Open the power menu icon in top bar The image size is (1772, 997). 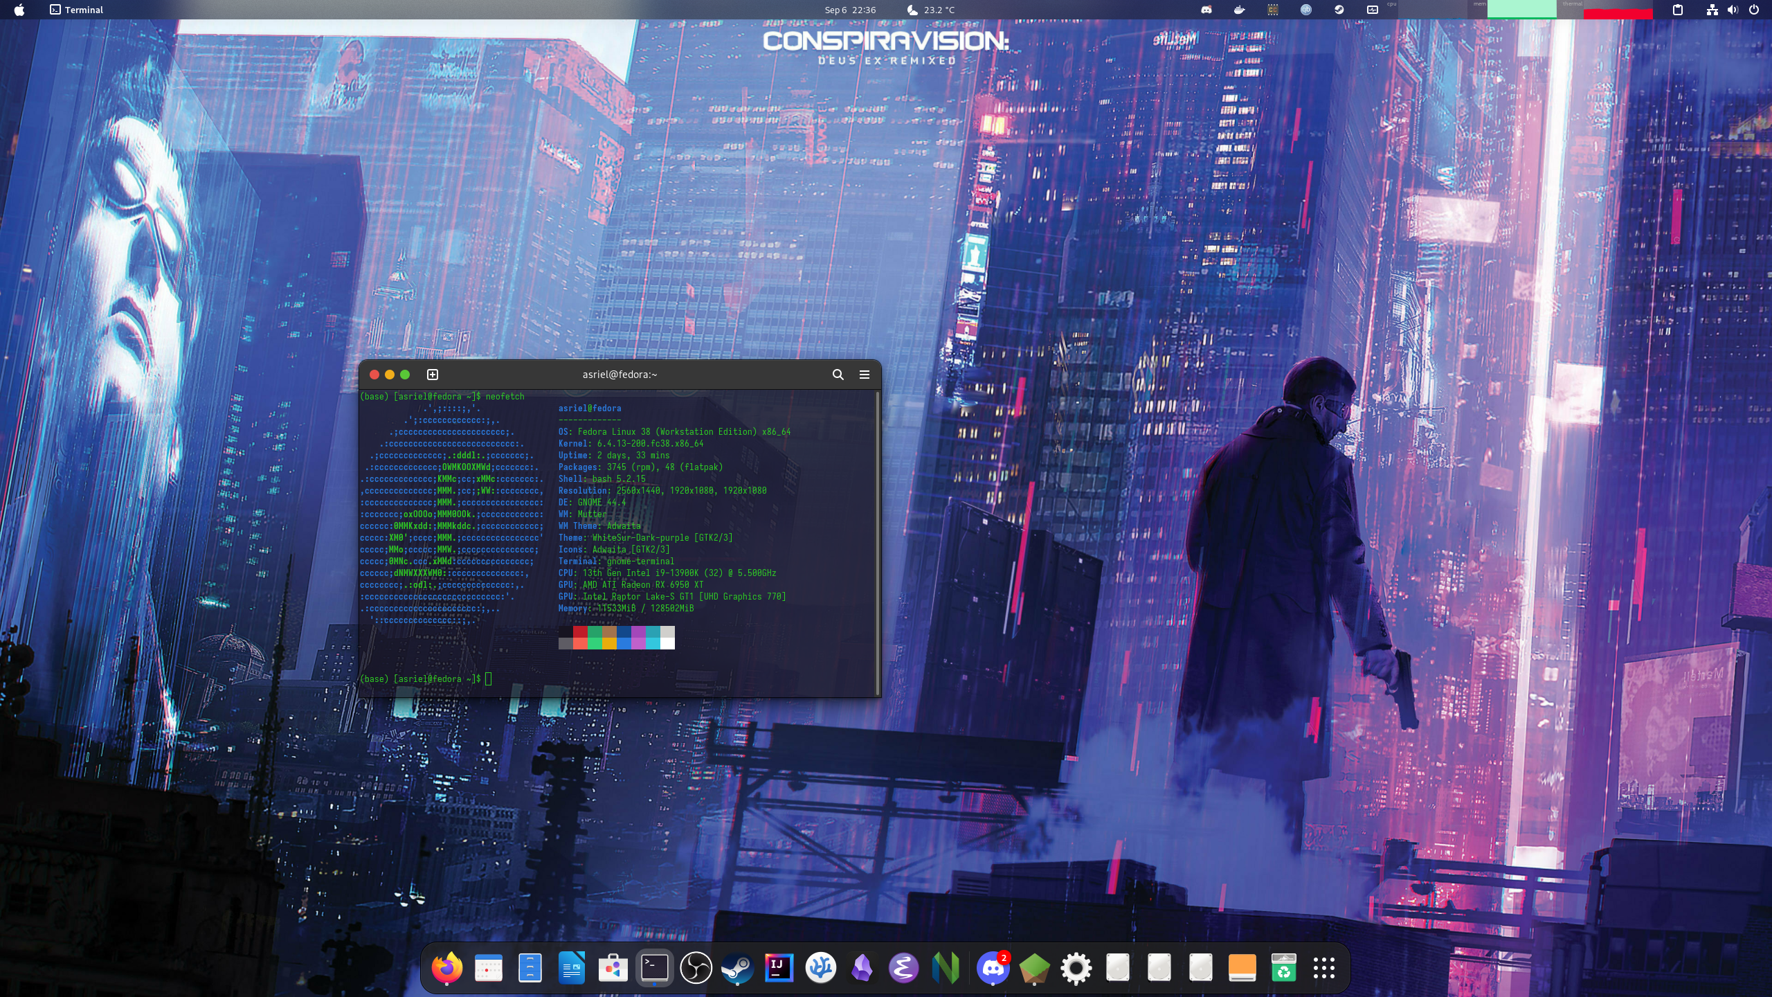pyautogui.click(x=1754, y=10)
